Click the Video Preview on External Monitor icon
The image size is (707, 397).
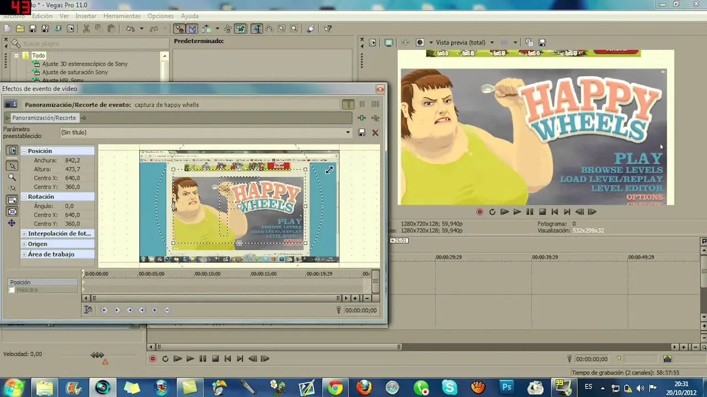[x=389, y=42]
